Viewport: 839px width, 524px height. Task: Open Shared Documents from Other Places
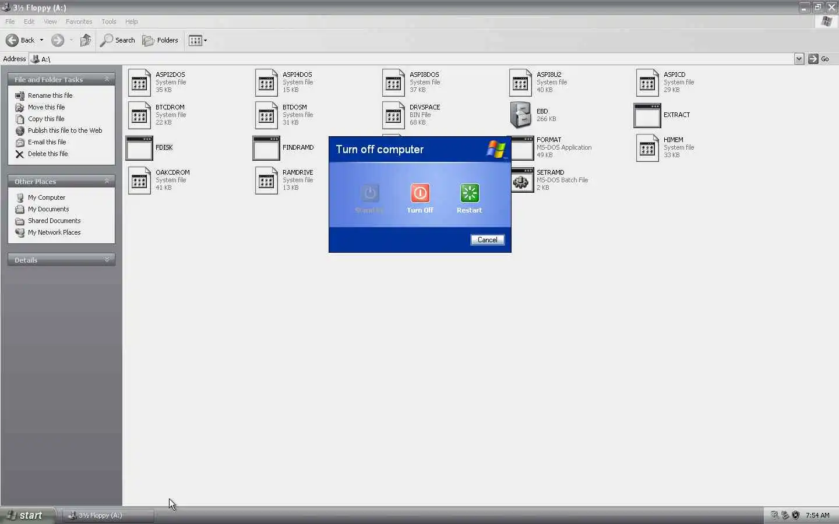tap(54, 221)
